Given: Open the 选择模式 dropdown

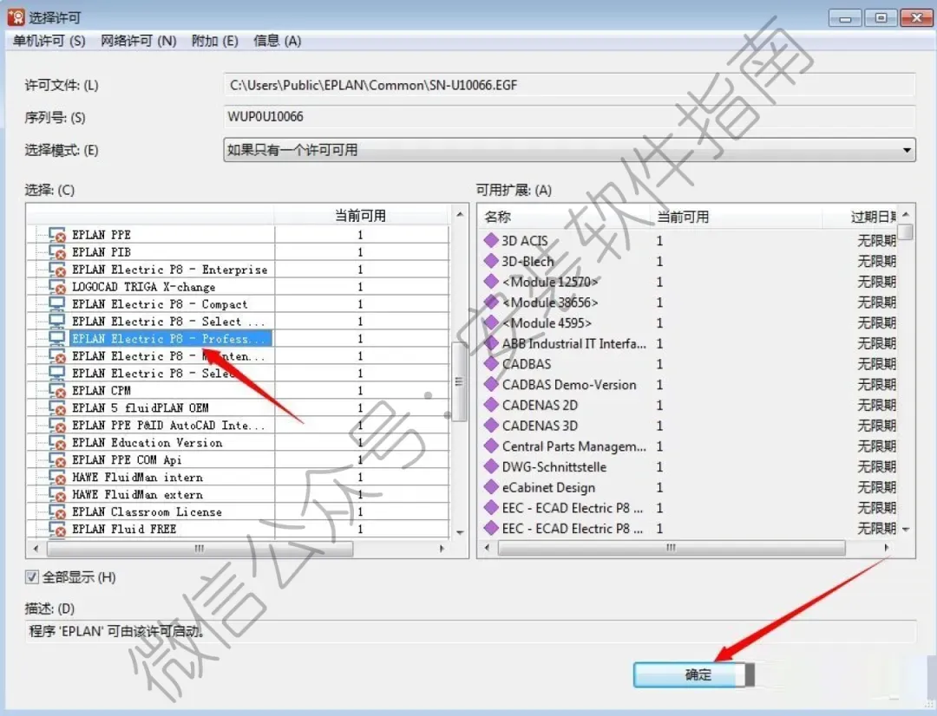Looking at the screenshot, I should tap(569, 150).
